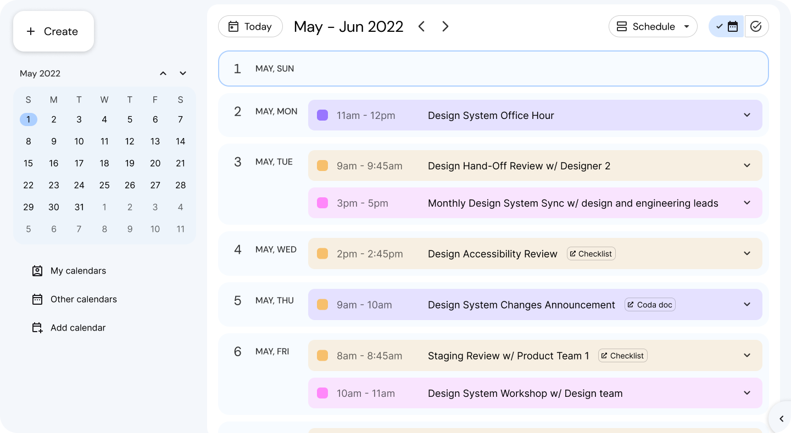Click the calendar icon in the Today button

click(235, 26)
